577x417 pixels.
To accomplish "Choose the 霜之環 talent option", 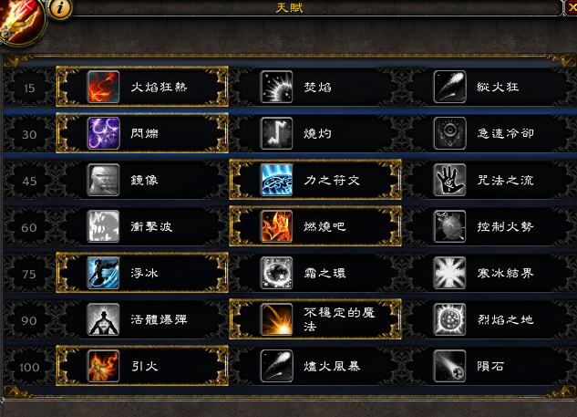I will point(315,273).
